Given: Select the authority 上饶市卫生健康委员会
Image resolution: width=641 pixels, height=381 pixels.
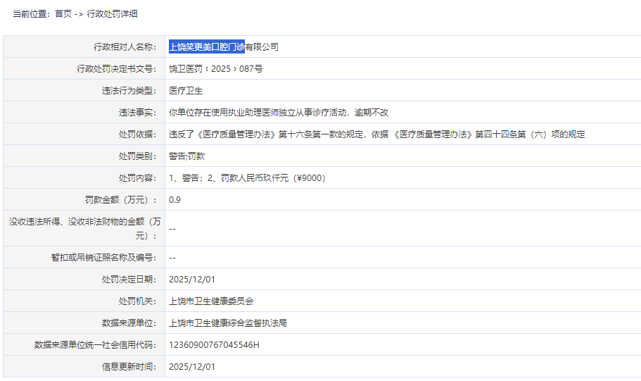Looking at the screenshot, I should [x=211, y=301].
